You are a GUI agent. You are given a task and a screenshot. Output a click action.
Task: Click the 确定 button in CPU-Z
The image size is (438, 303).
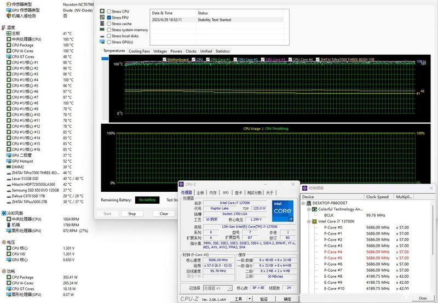click(287, 299)
